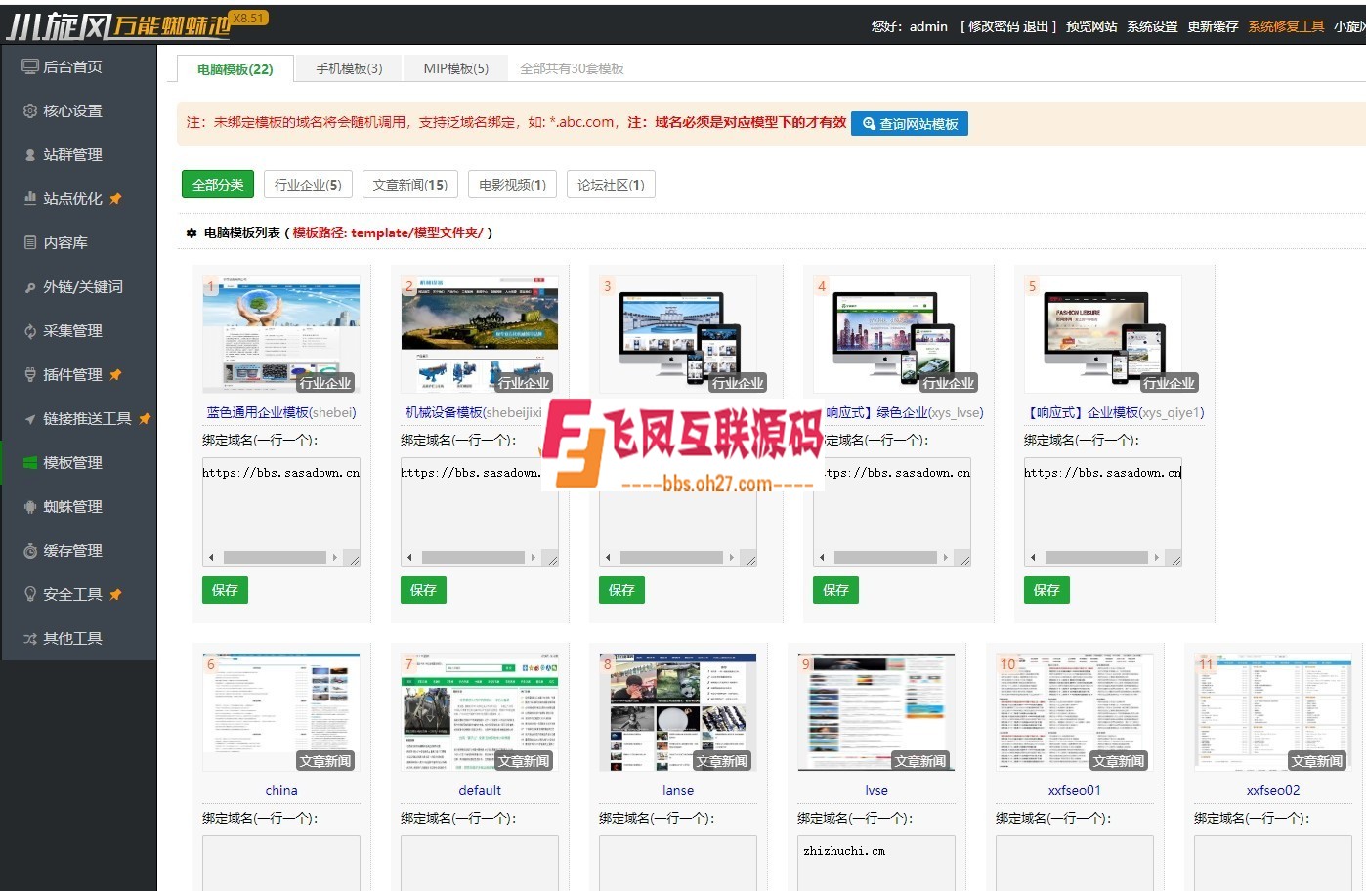Filter by 文章新闻(15) category
The height and width of the screenshot is (891, 1366).
tap(410, 185)
